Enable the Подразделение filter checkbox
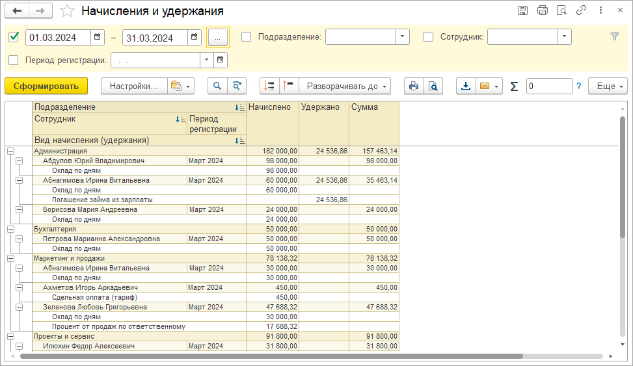This screenshot has width=633, height=366. 247,37
